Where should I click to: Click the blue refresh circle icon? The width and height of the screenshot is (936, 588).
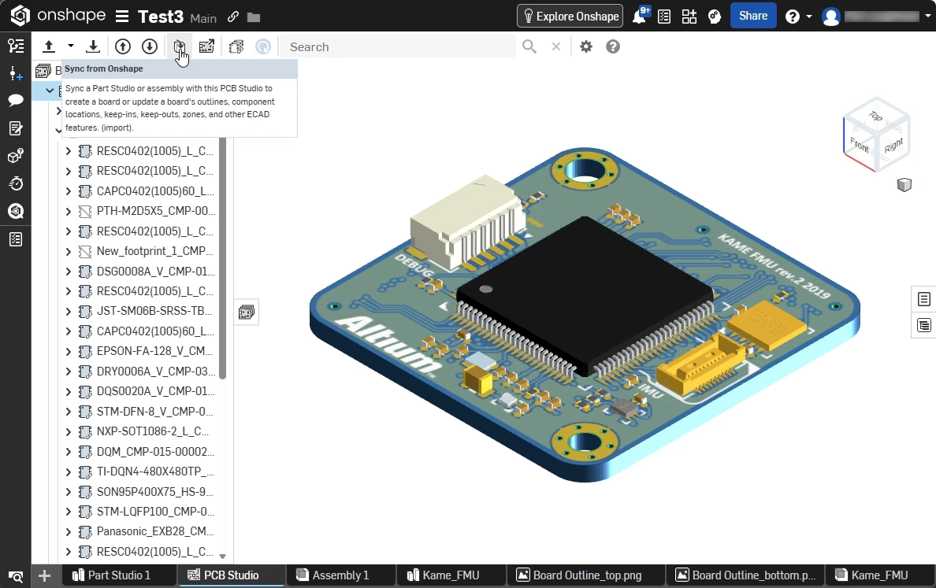pyautogui.click(x=263, y=46)
